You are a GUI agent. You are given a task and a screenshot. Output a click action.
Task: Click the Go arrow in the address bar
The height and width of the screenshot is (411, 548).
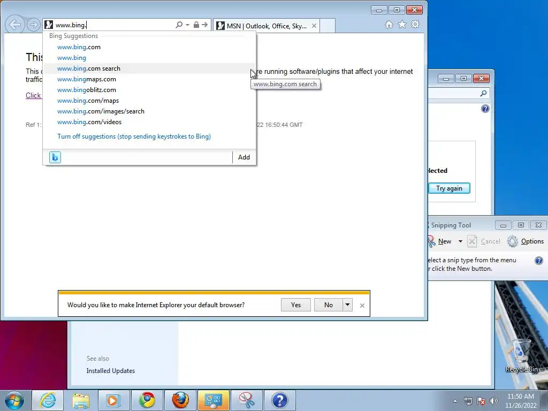point(205,25)
